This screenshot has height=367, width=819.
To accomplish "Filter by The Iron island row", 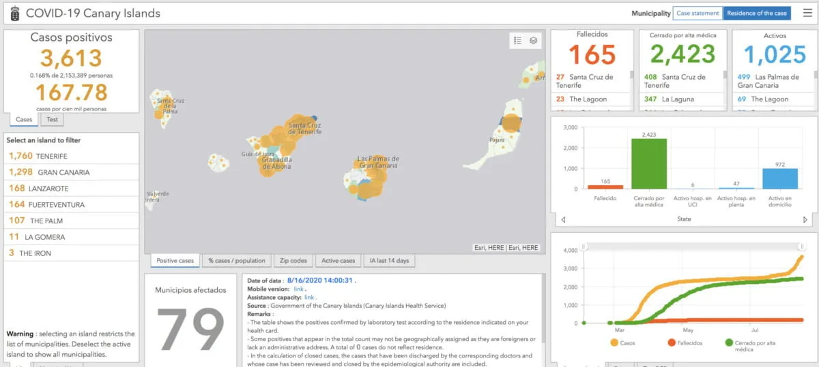I will tap(72, 253).
